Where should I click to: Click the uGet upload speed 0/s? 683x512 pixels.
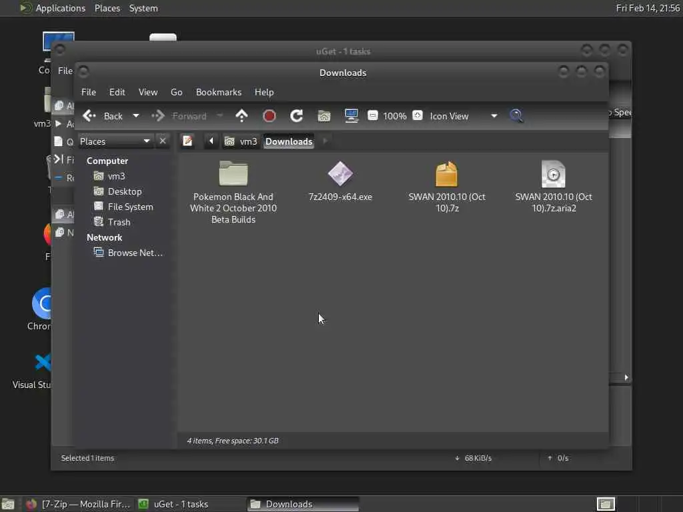pyautogui.click(x=558, y=458)
